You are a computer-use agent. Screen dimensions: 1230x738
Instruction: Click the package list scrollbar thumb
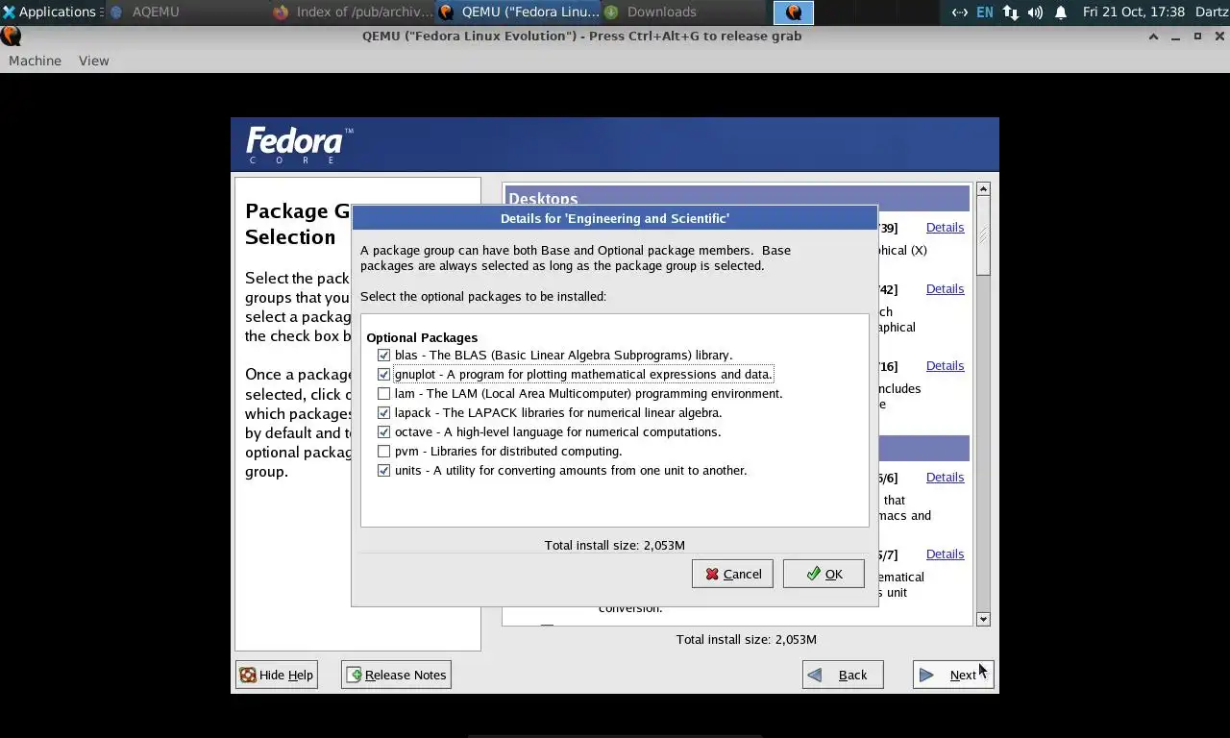[983, 236]
